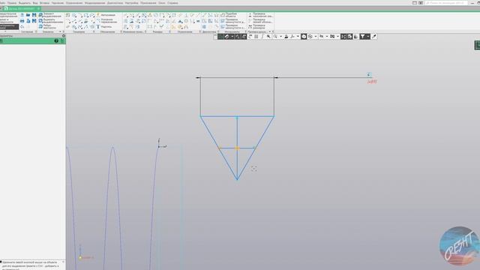Expand the selection filter dropdown arrow

pos(368,37)
